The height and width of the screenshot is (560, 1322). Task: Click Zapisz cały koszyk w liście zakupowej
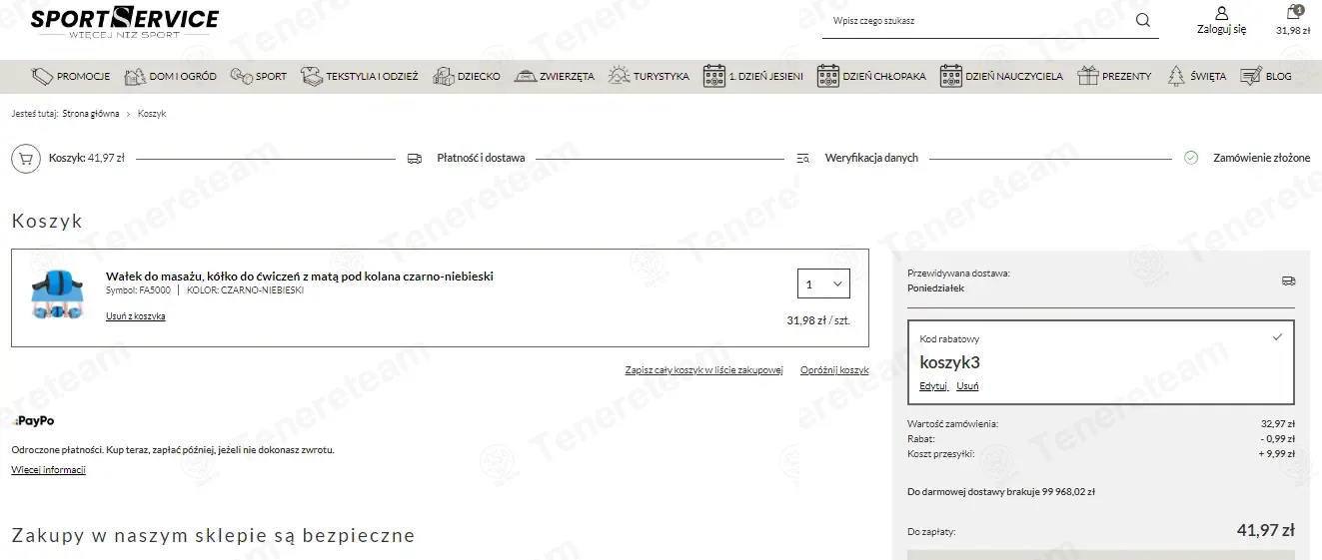tap(704, 370)
